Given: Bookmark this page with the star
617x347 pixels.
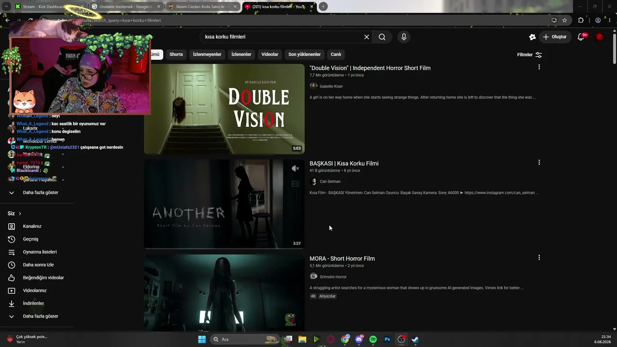Looking at the screenshot, I should click(564, 20).
